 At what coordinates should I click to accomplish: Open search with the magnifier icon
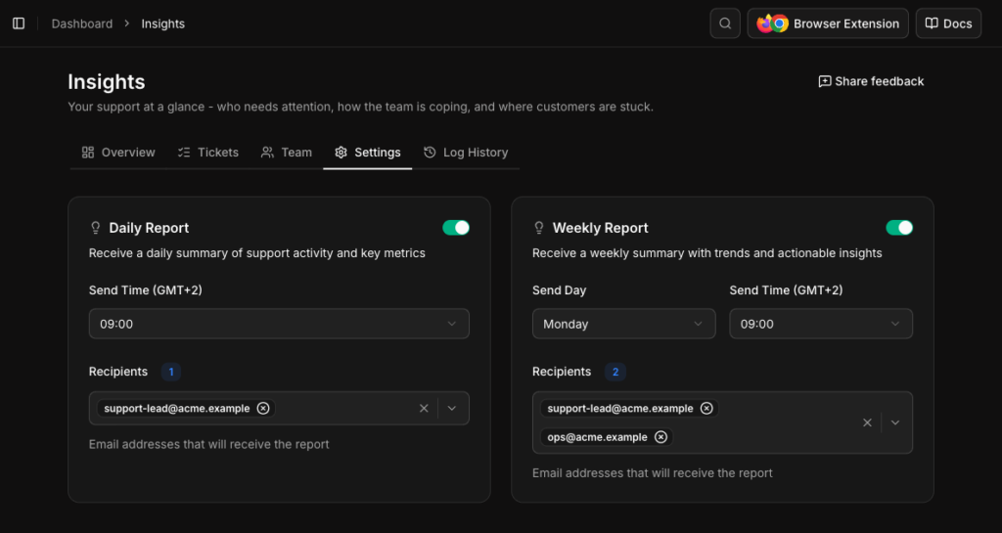tap(725, 23)
